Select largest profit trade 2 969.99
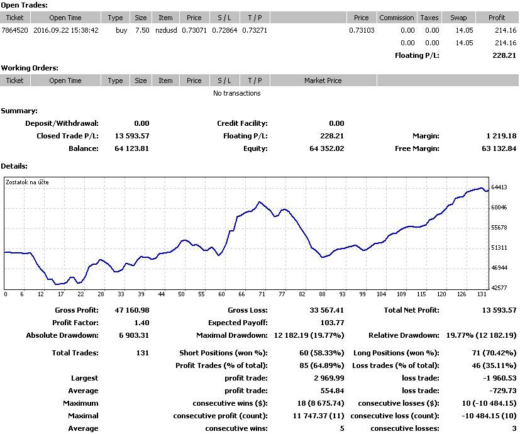Viewport: 520px width, 434px height. point(329,378)
